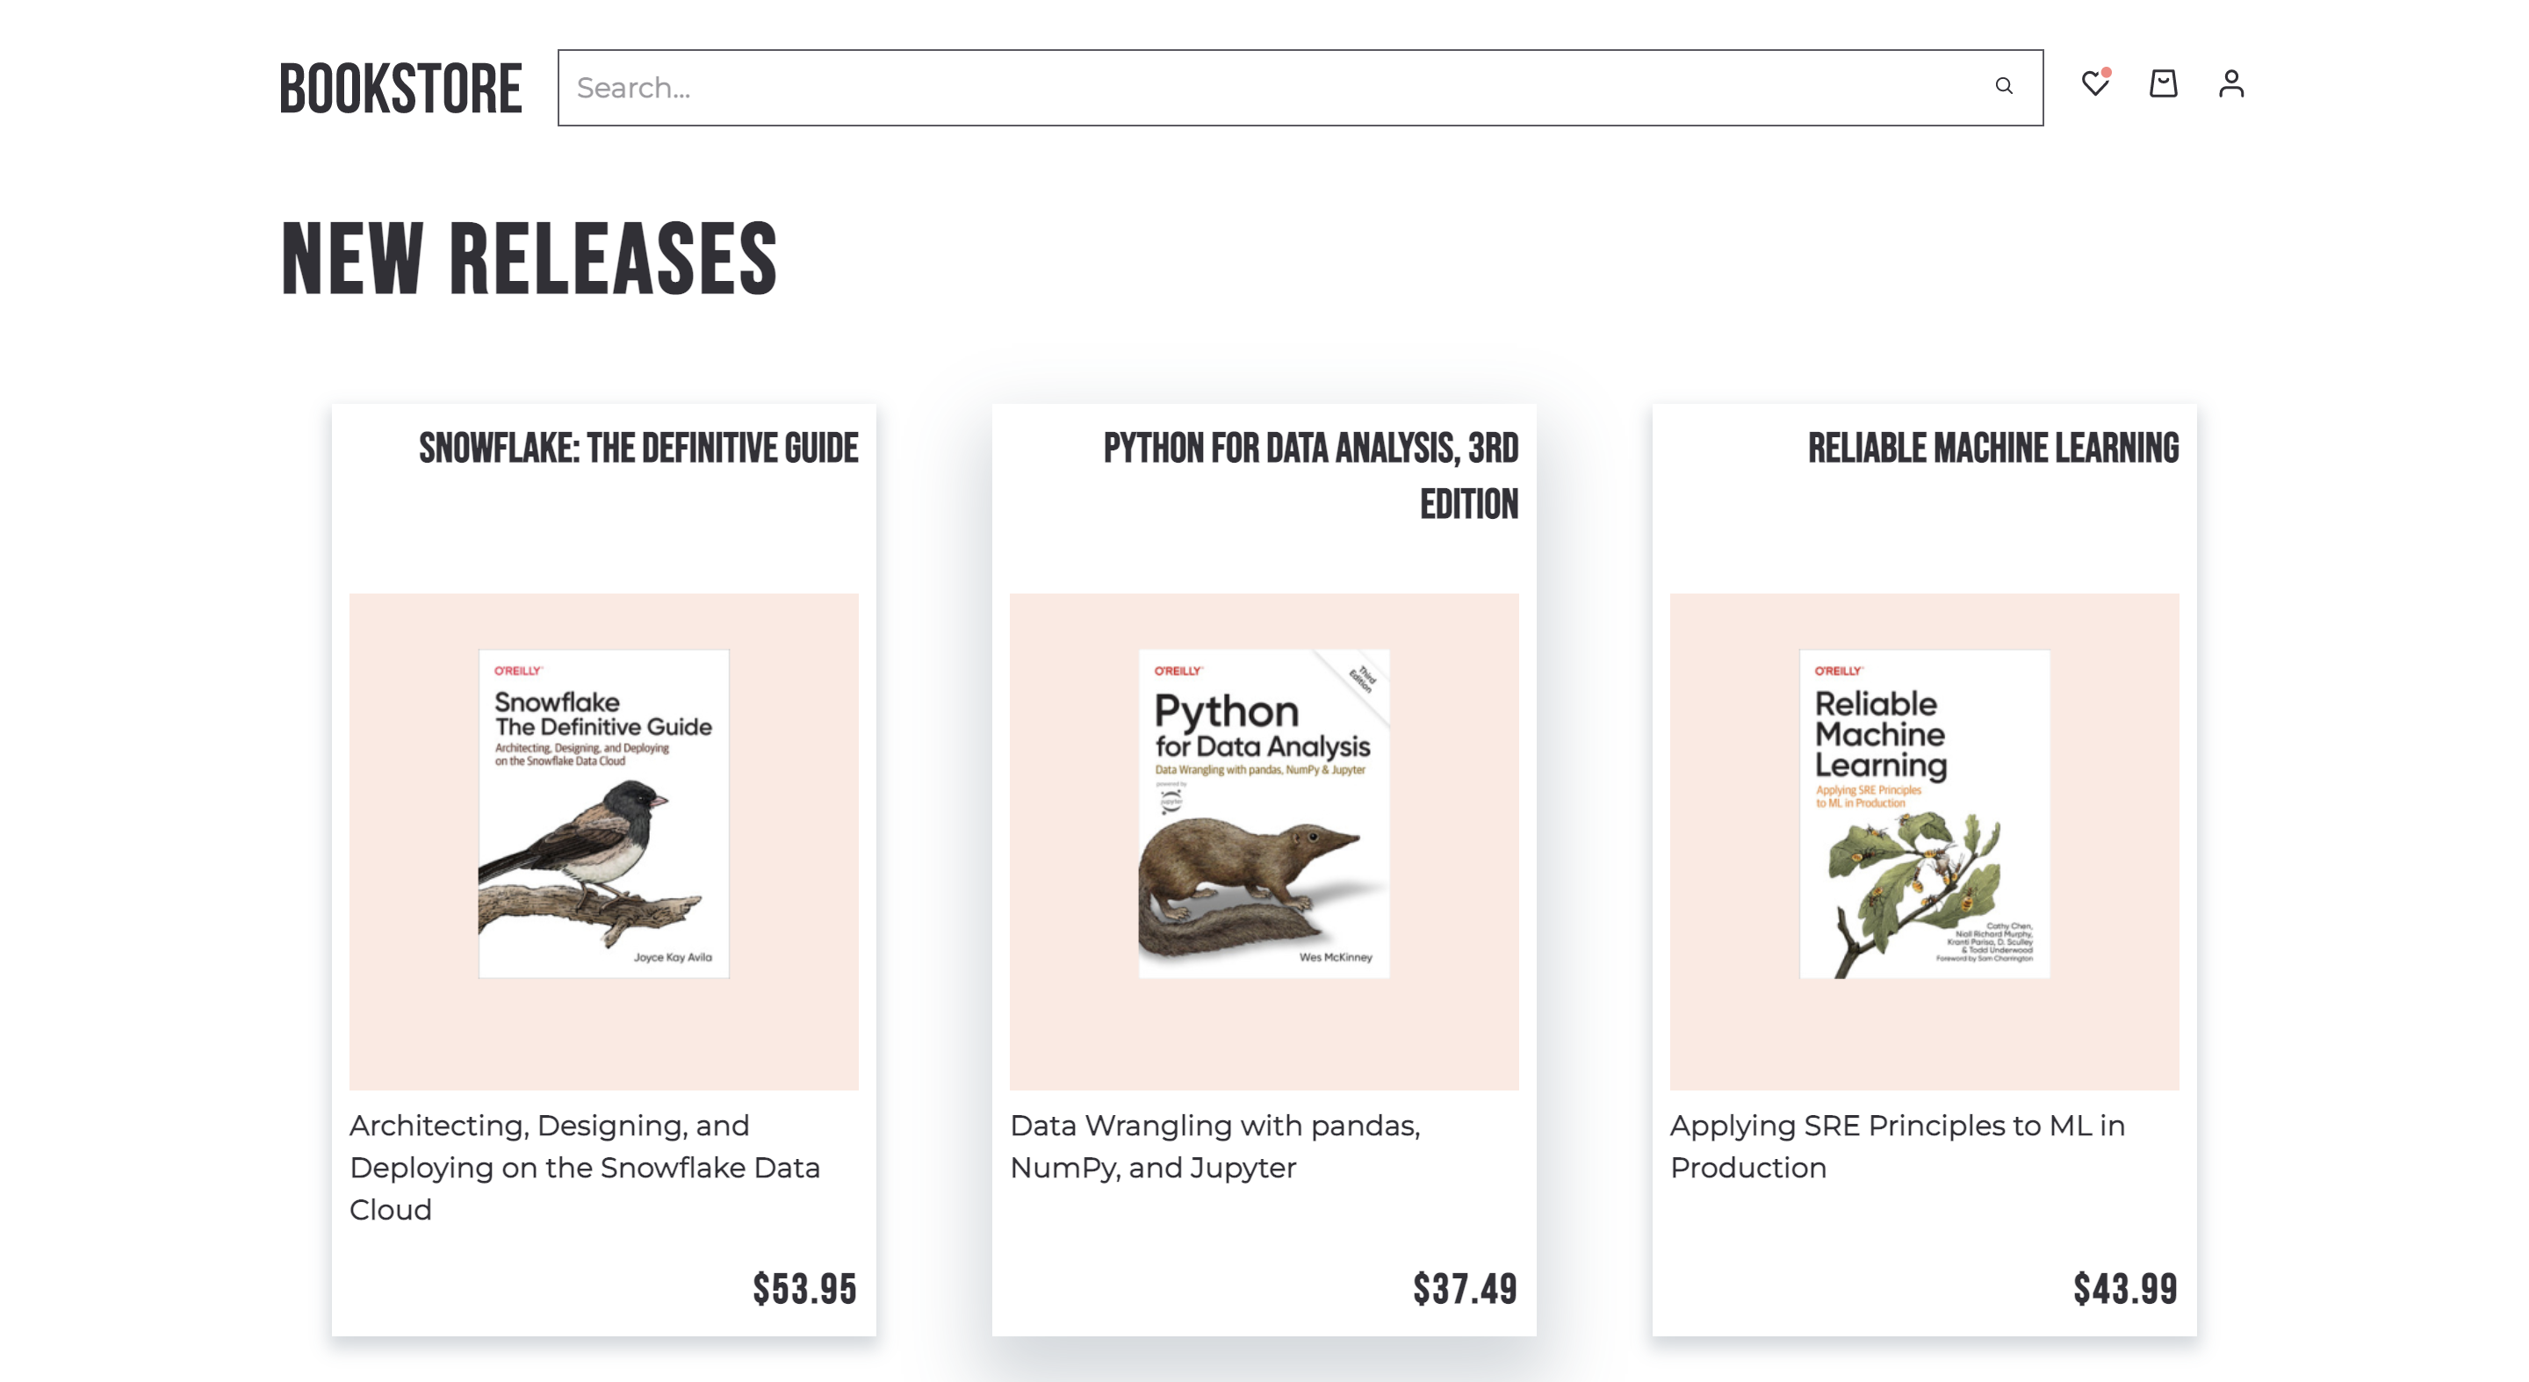The height and width of the screenshot is (1382, 2529).
Task: Select the Snowflake book cover thumbnail
Action: coord(602,812)
